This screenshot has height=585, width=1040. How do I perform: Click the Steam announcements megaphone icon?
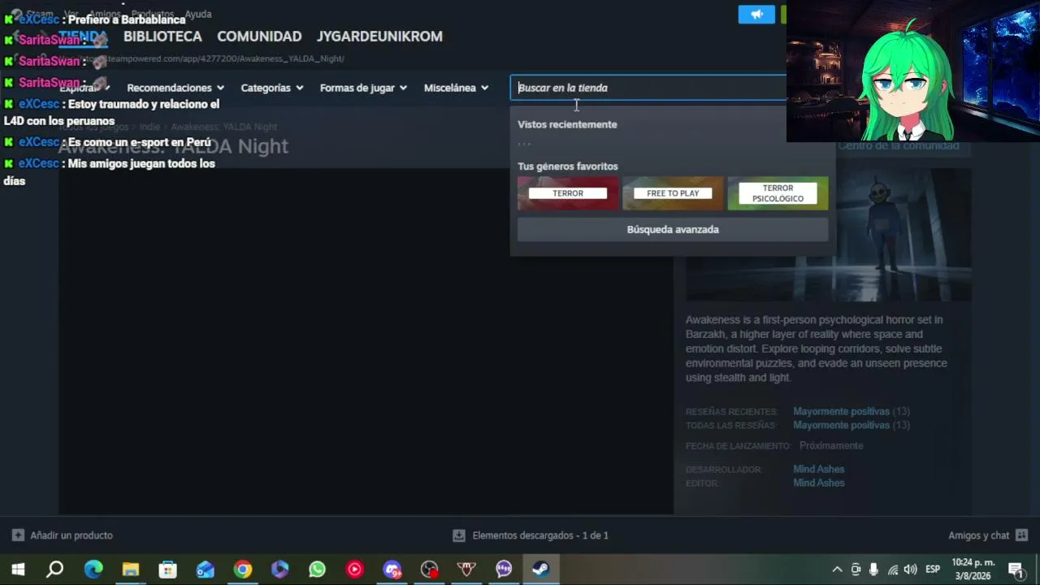[x=756, y=15]
